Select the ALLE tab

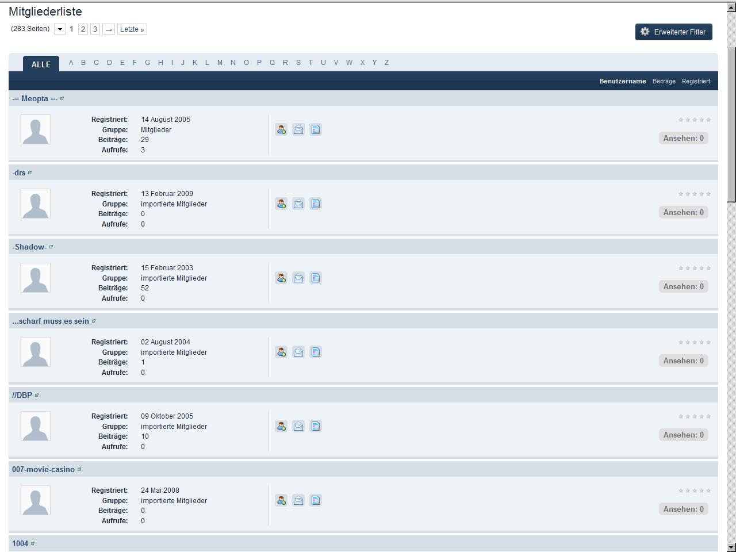point(41,64)
